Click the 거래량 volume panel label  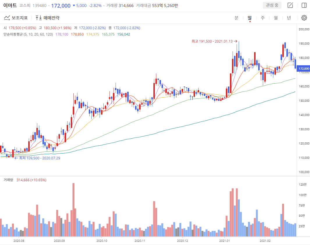pyautogui.click(x=8, y=180)
